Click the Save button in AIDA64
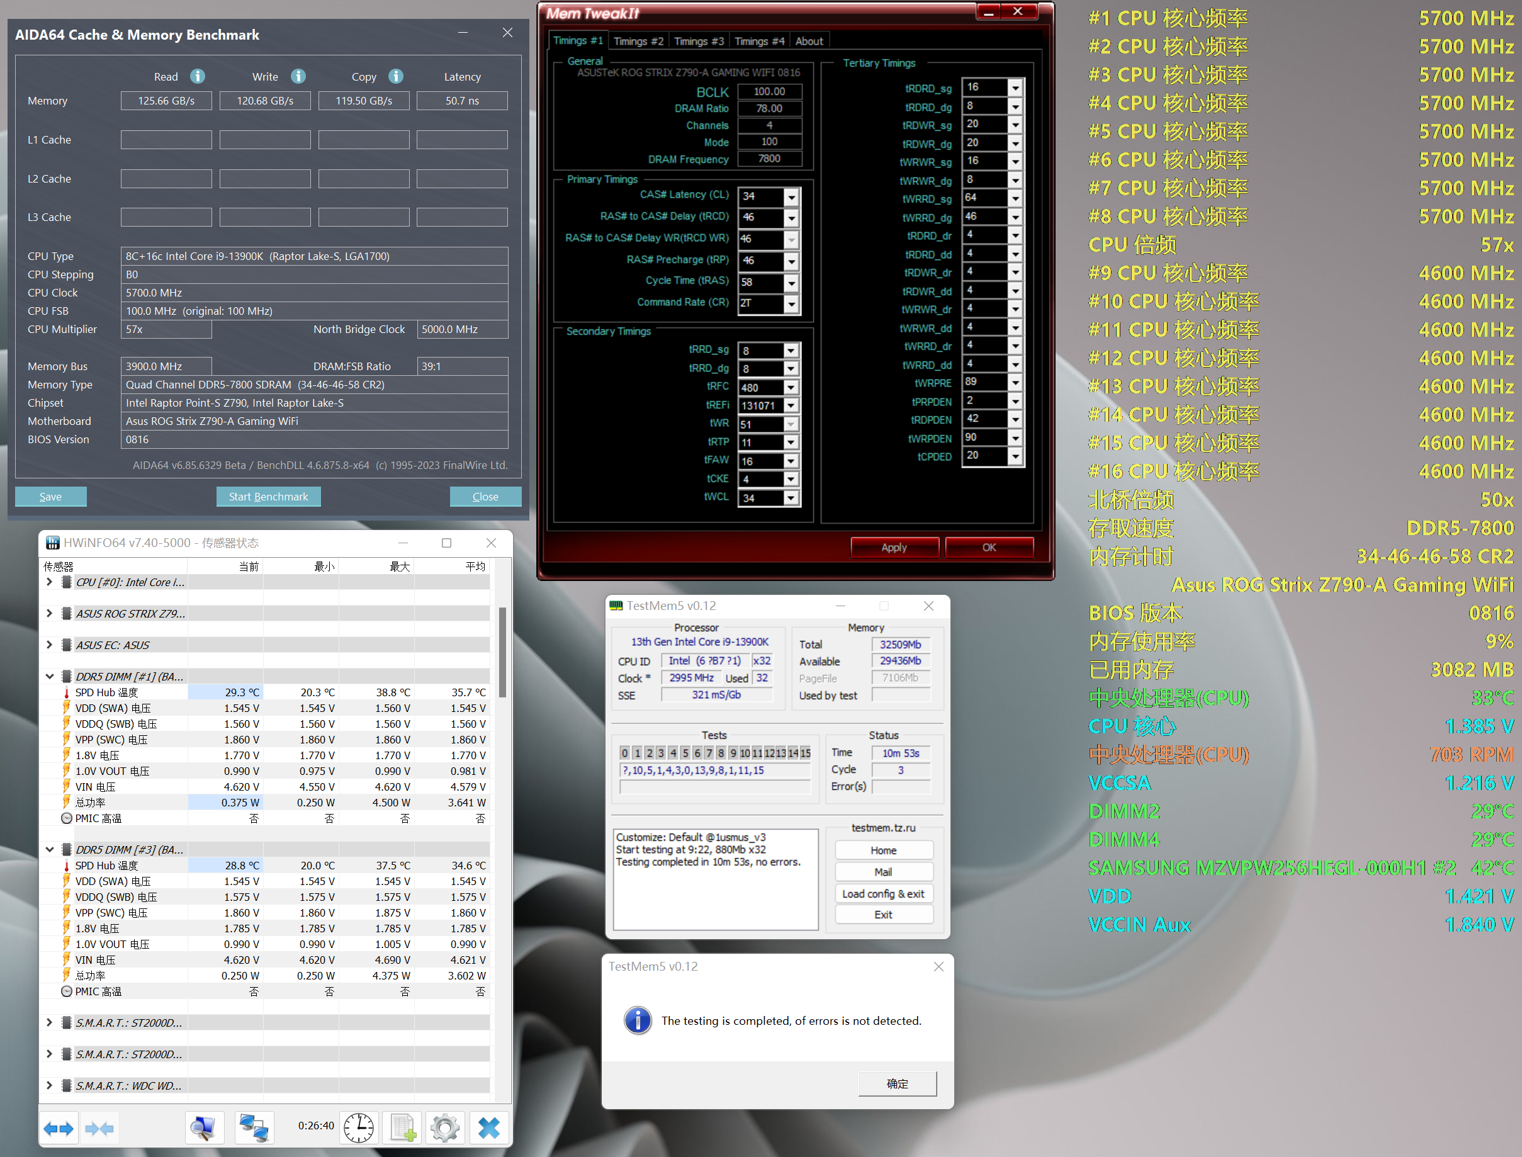Viewport: 1522px width, 1157px height. (50, 497)
